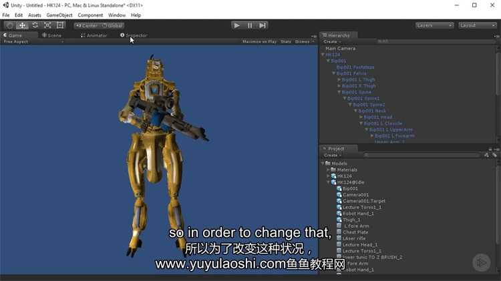Screen dimensions: 501x281
Task: Collapse the Bip001 hierarchy node
Action: [x=328, y=61]
